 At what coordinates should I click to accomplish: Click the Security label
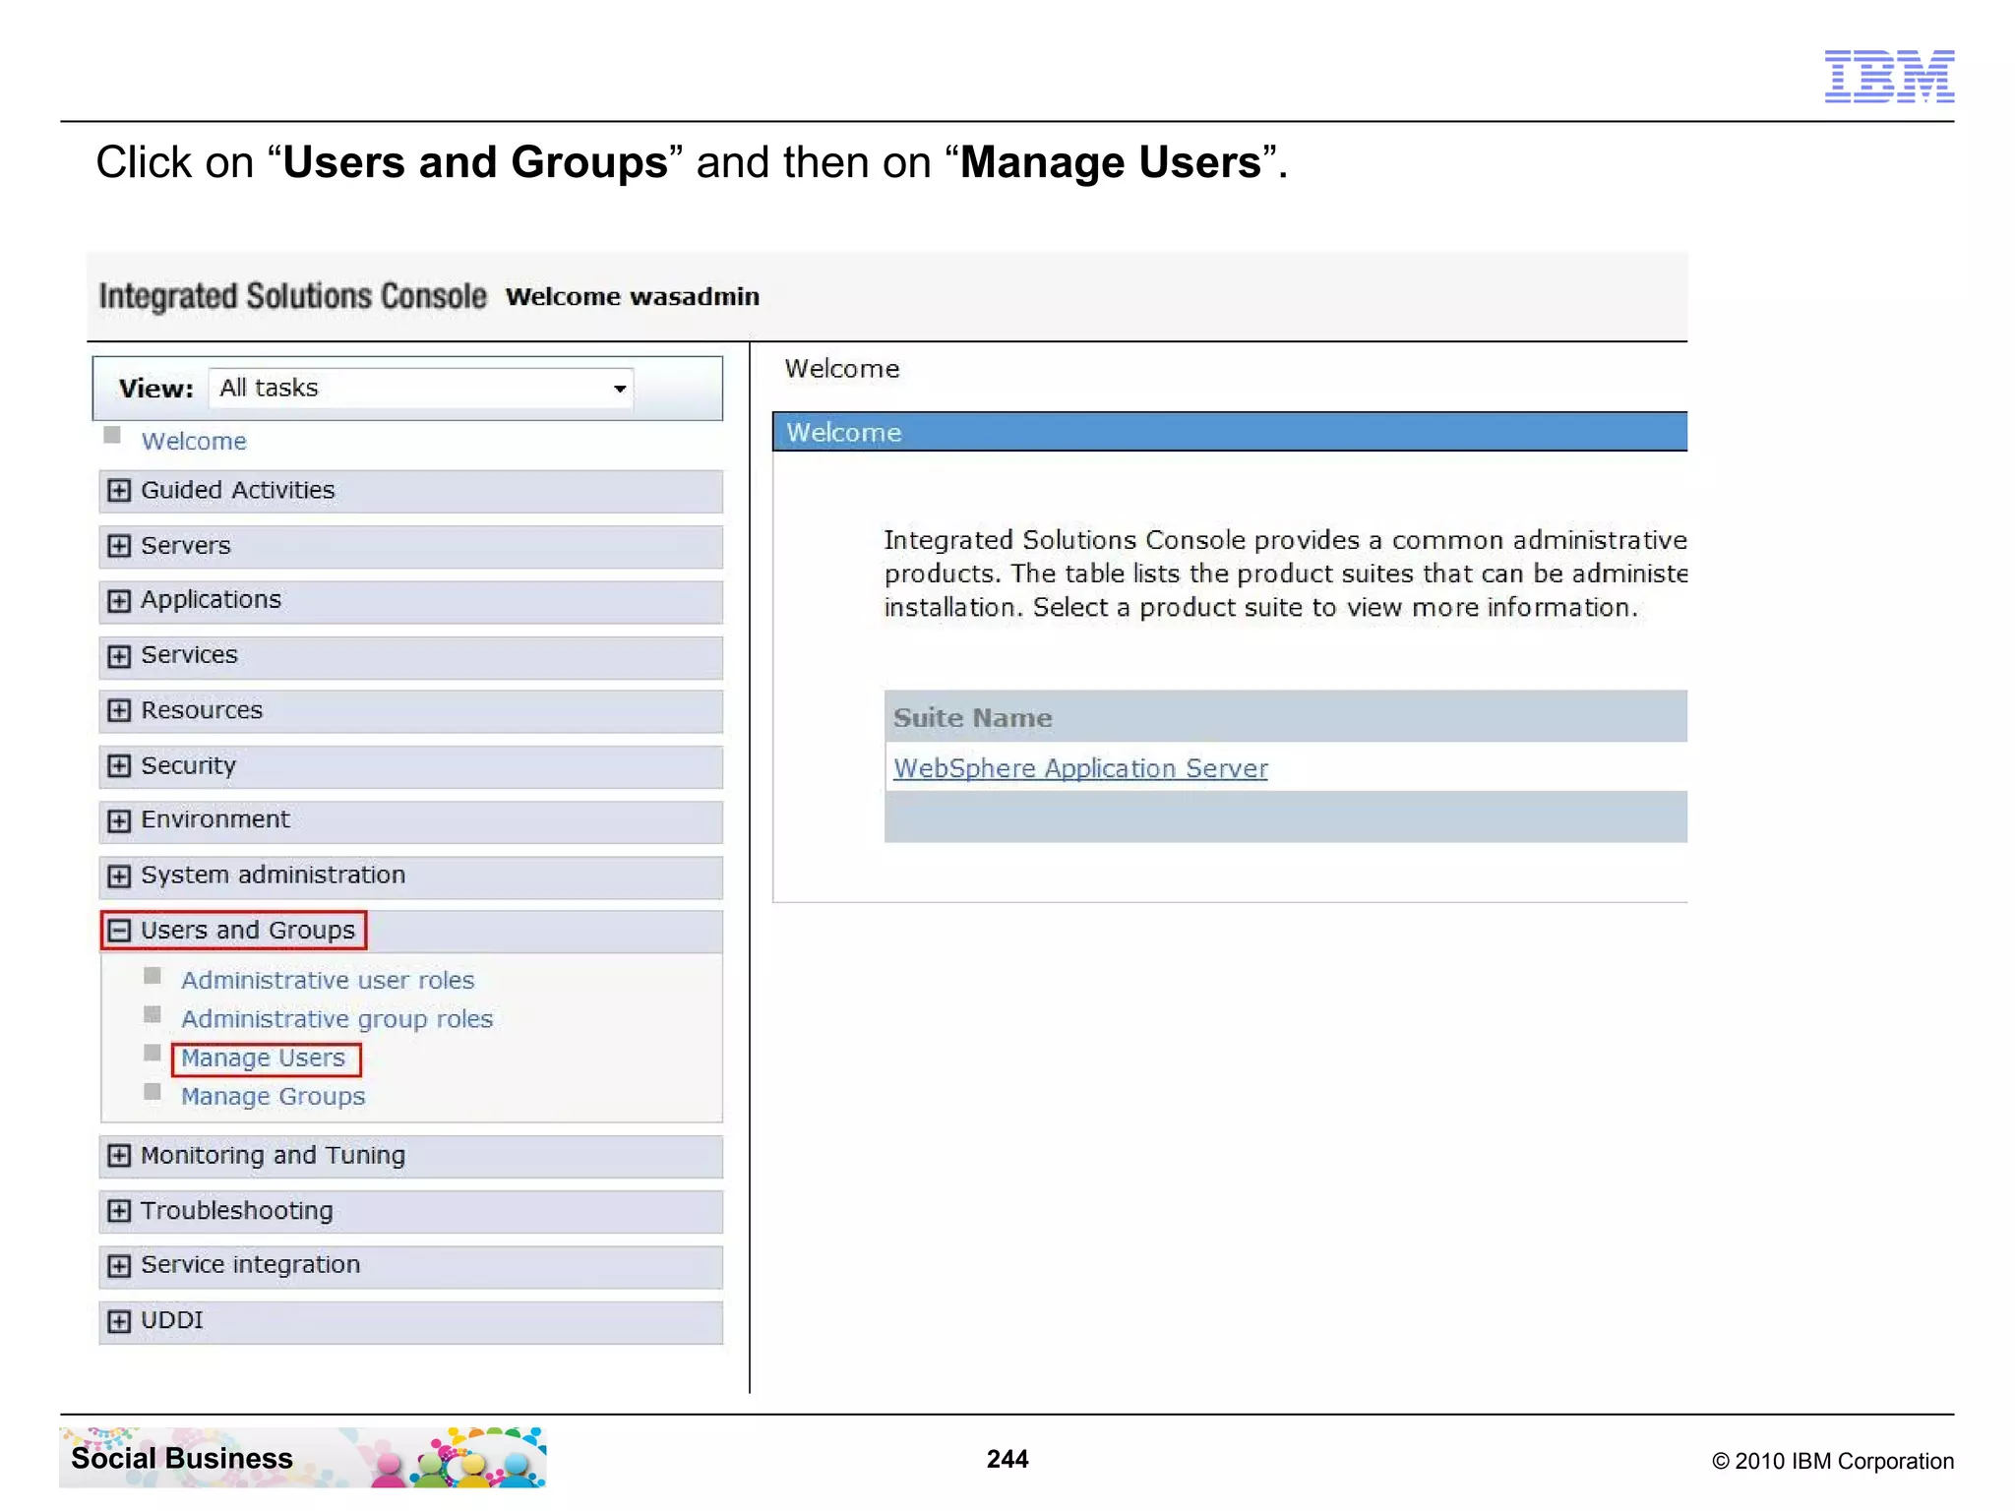188,765
